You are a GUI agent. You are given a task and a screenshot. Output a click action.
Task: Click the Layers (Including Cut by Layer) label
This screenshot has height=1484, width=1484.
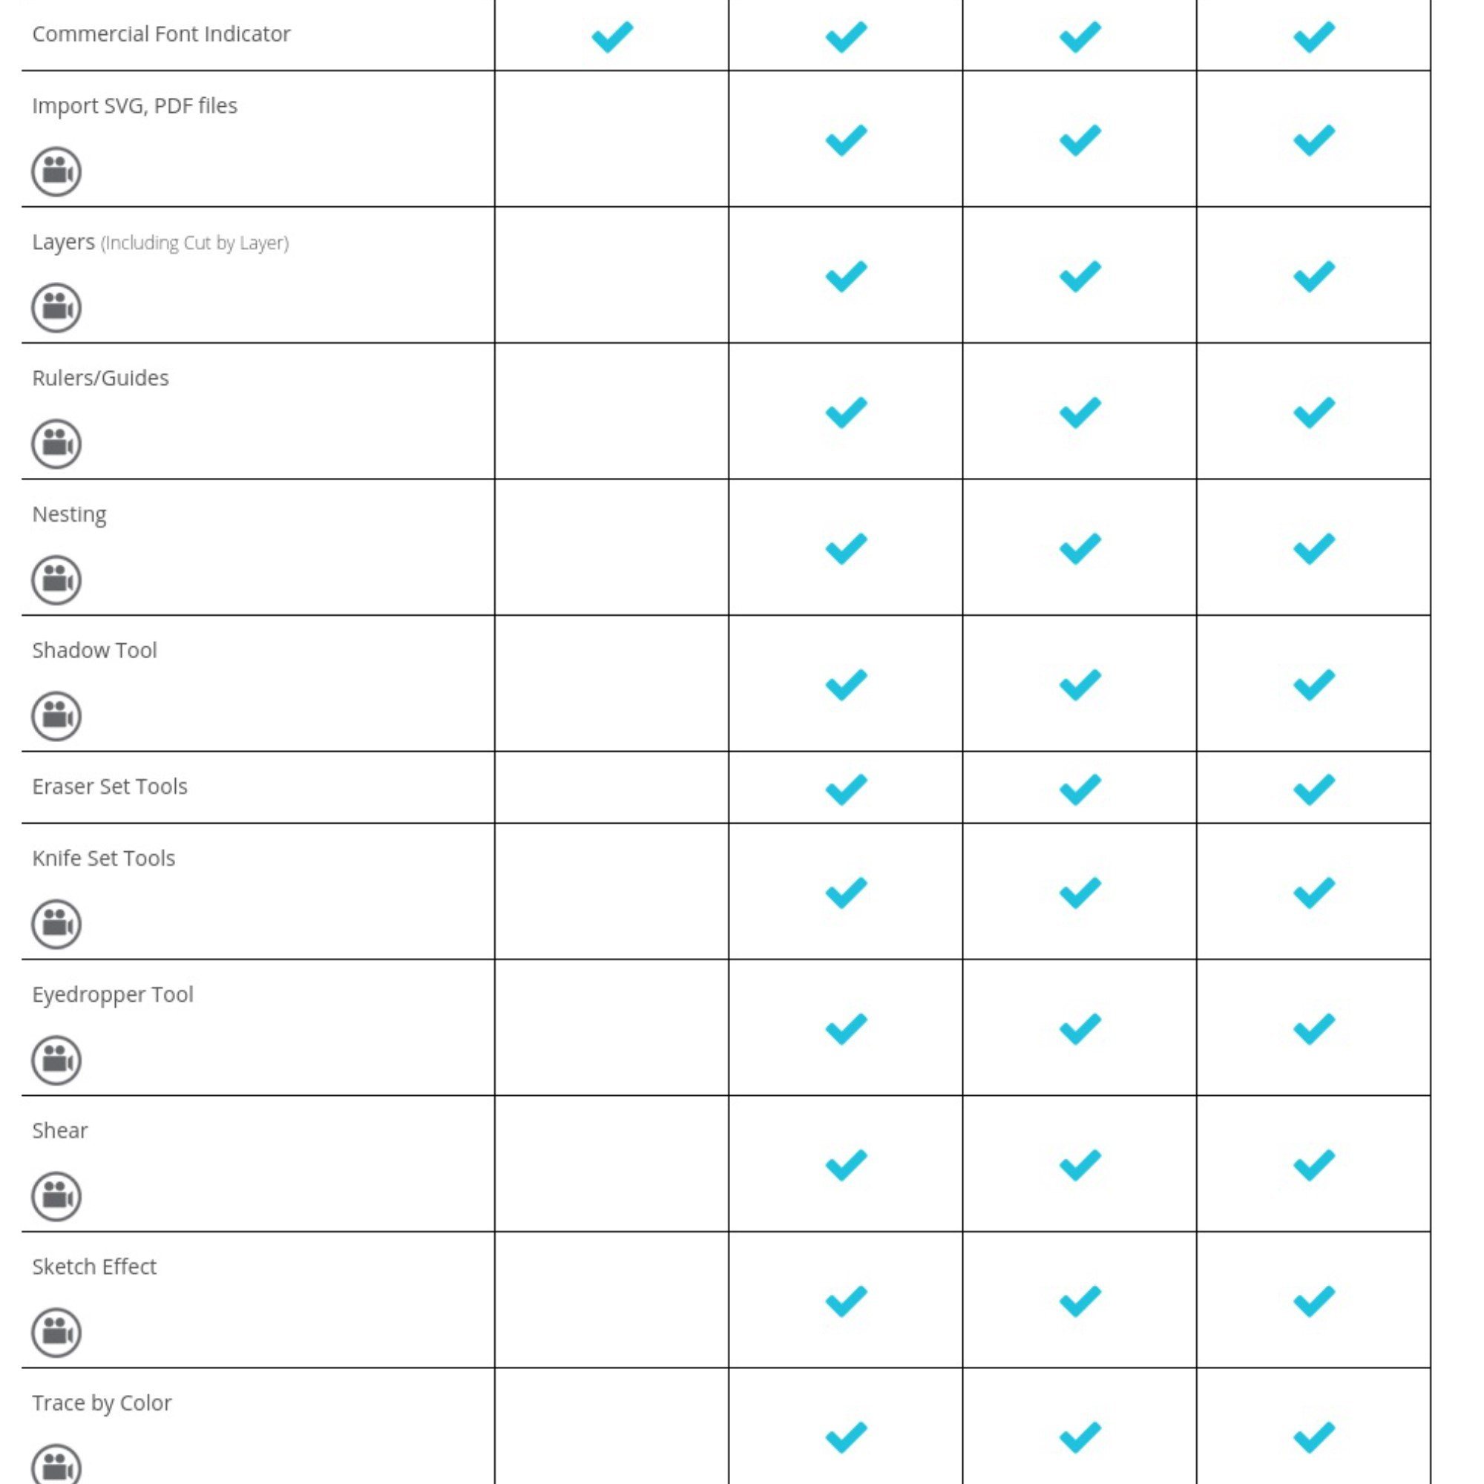pyautogui.click(x=160, y=242)
